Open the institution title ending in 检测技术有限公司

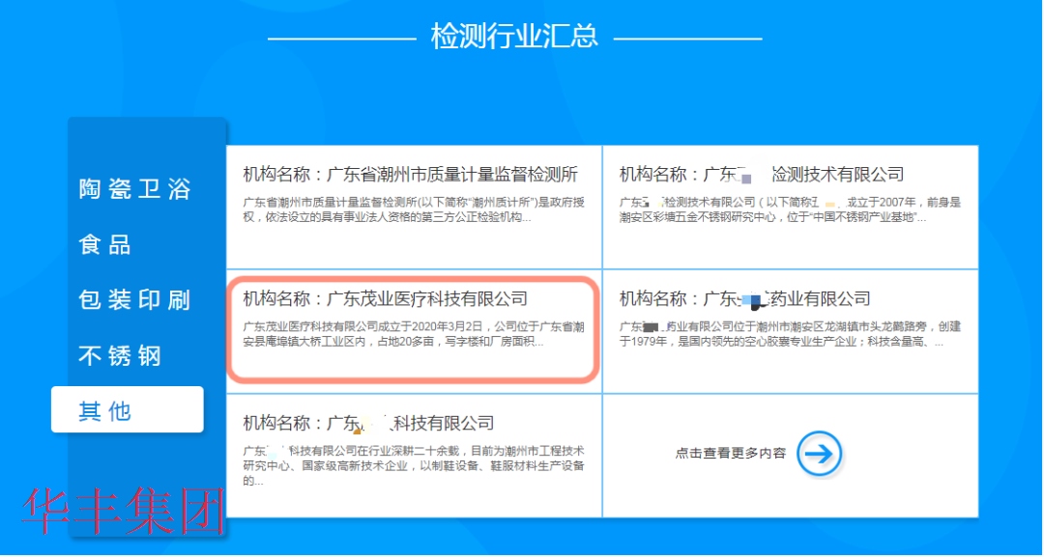(762, 175)
